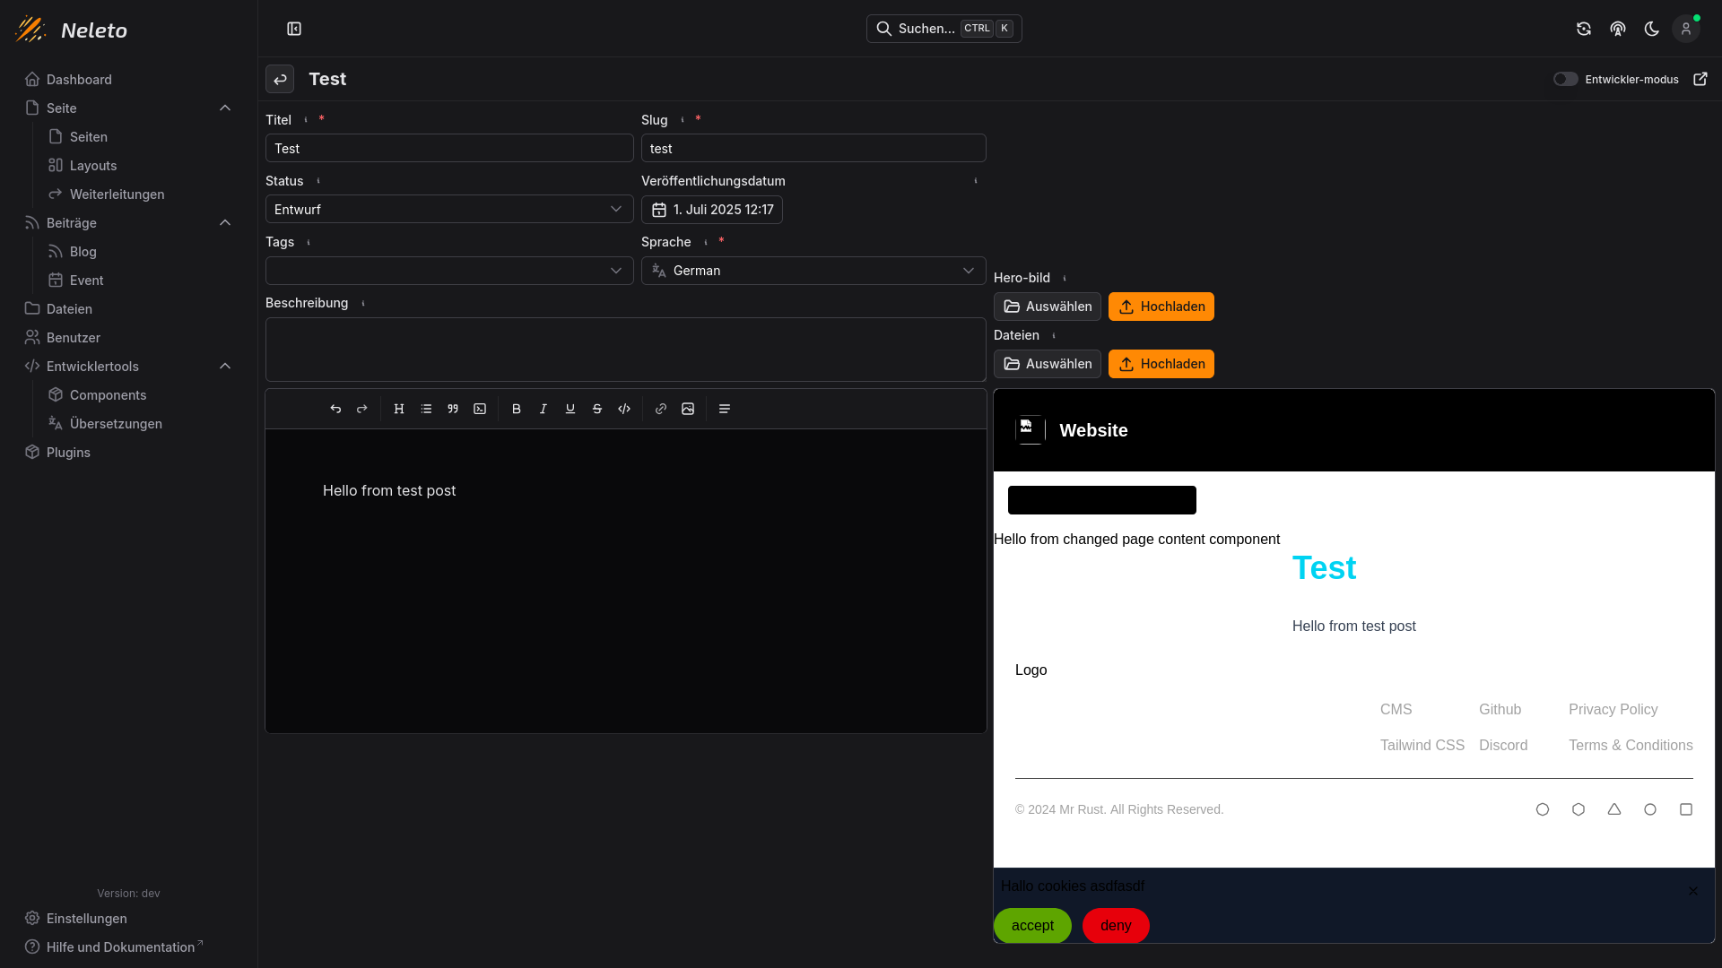Open the heading format option

(x=399, y=409)
